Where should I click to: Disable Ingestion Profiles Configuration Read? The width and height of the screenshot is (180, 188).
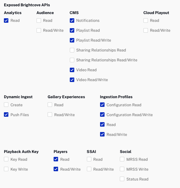point(102,105)
